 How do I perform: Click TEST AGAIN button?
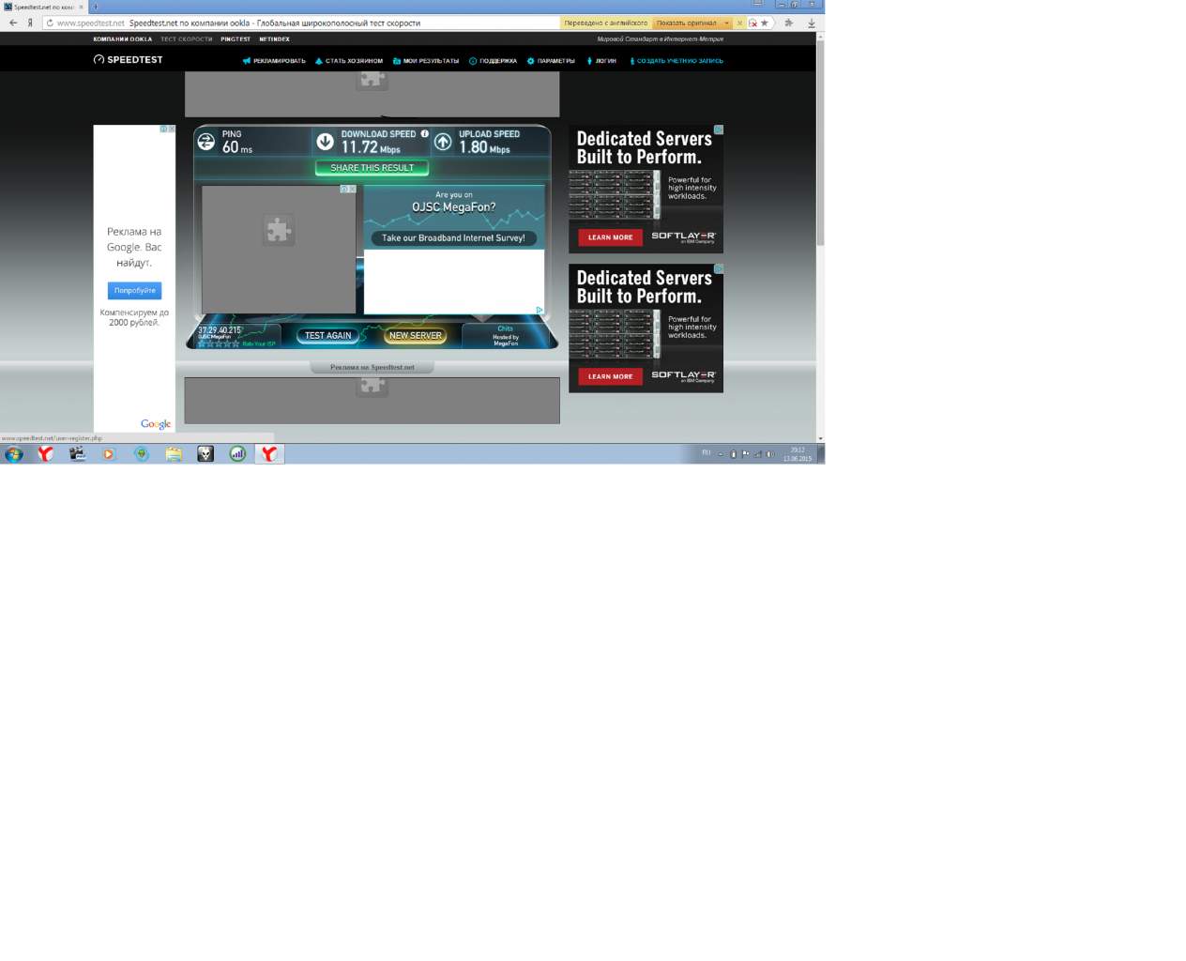point(327,335)
